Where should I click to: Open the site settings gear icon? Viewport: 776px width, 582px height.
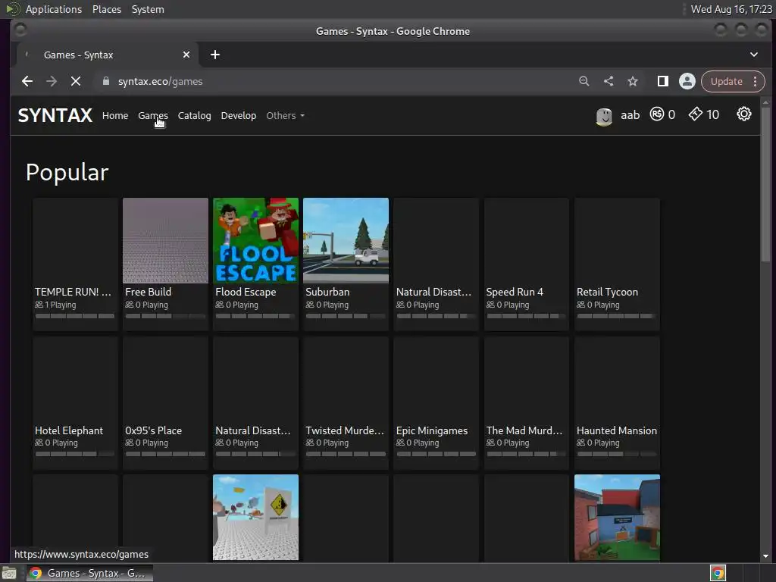(x=744, y=114)
